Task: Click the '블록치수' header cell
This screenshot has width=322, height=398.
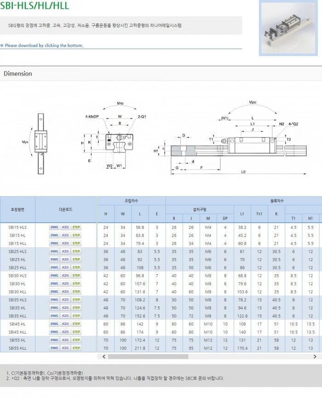Action: 276,201
